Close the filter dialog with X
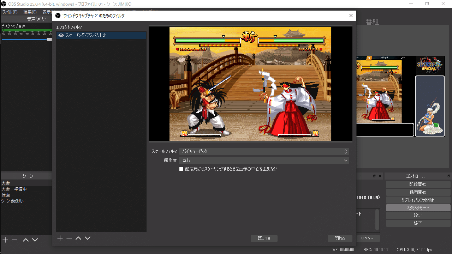This screenshot has height=254, width=452. coord(351,16)
